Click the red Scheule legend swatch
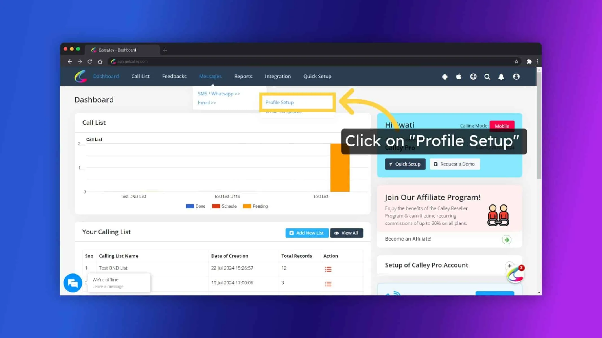The height and width of the screenshot is (338, 602). point(216,206)
